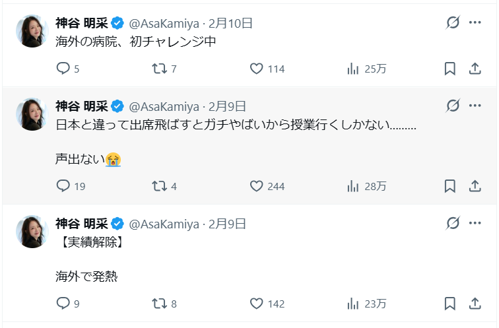View 23万 view count on last tweet
499x328 pixels.
pos(367,304)
